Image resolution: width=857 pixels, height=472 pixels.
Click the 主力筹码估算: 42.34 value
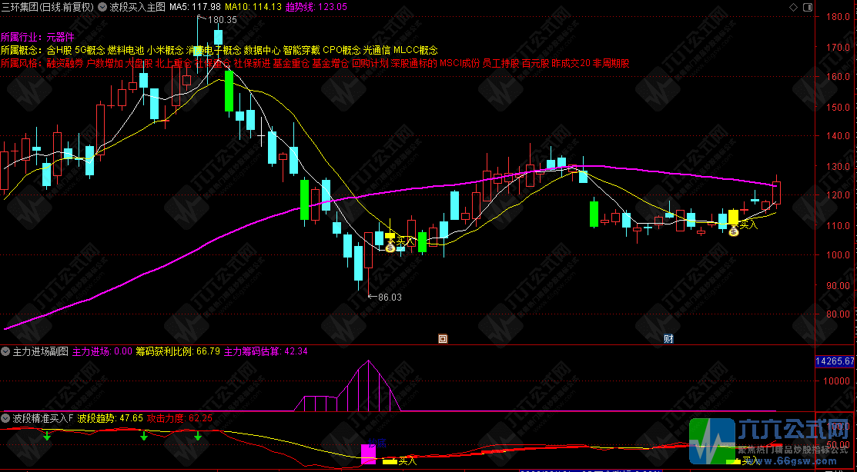click(266, 351)
